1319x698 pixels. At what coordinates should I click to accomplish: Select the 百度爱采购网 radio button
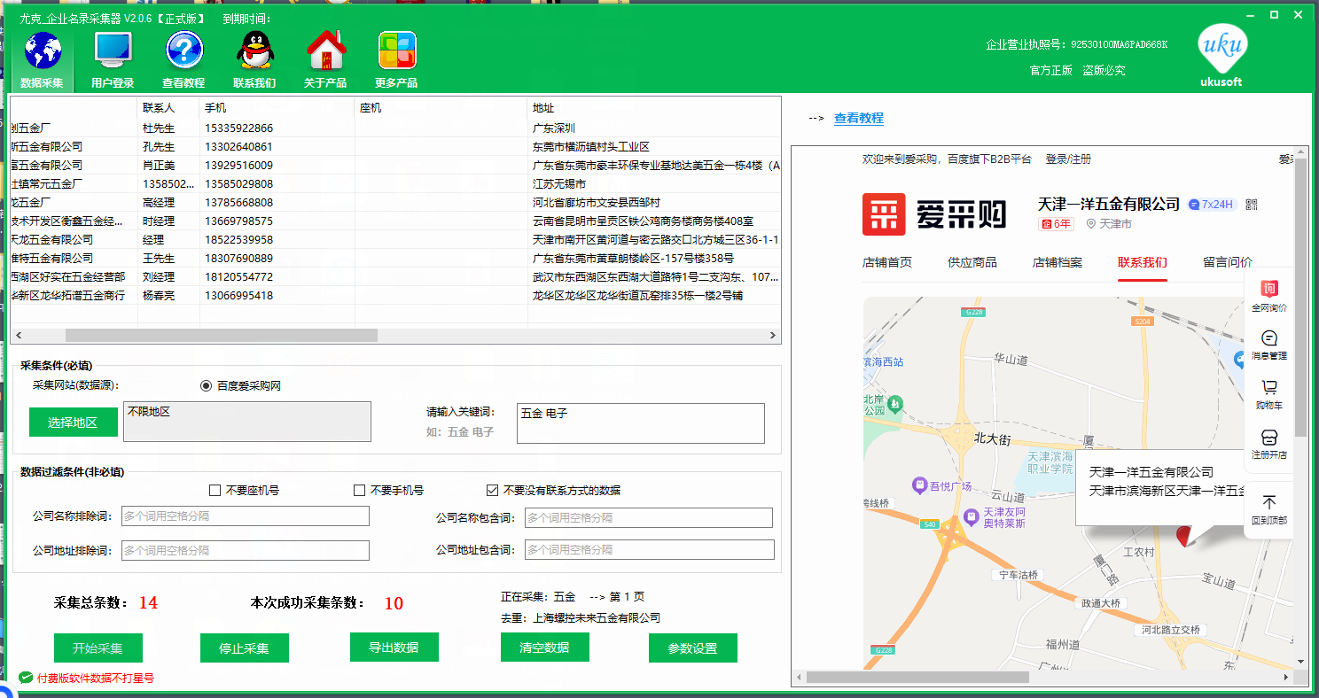(207, 385)
